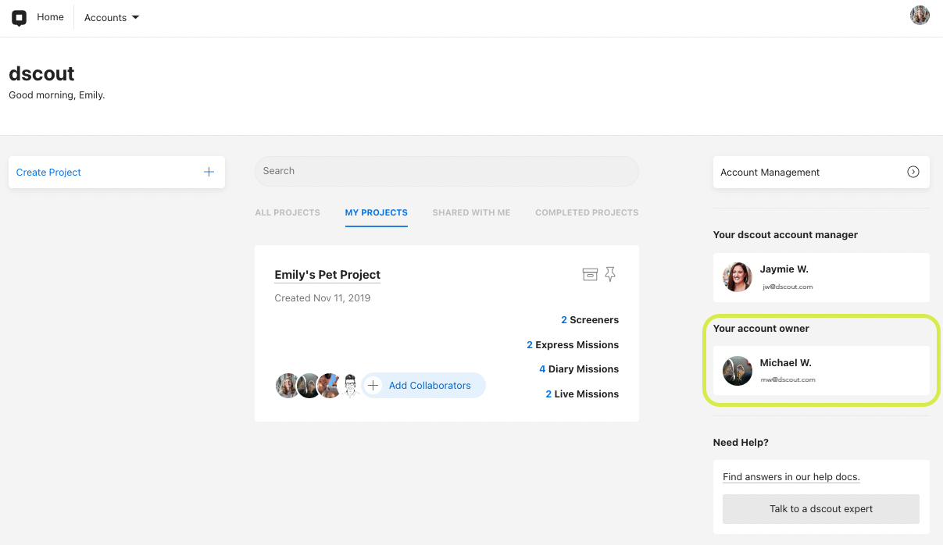Click the Created Nov 11, 2019 text
The width and height of the screenshot is (943, 545).
click(x=323, y=298)
